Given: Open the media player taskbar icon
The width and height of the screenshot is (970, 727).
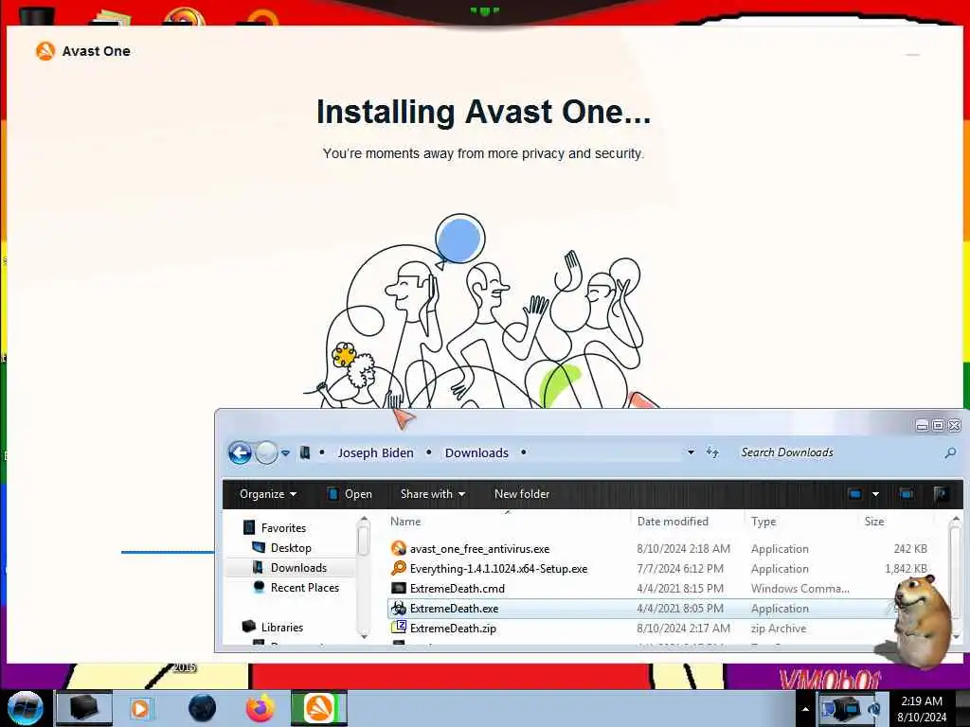Looking at the screenshot, I should click(x=140, y=708).
